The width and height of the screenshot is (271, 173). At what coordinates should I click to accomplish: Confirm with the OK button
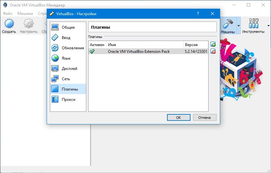pyautogui.click(x=179, y=118)
